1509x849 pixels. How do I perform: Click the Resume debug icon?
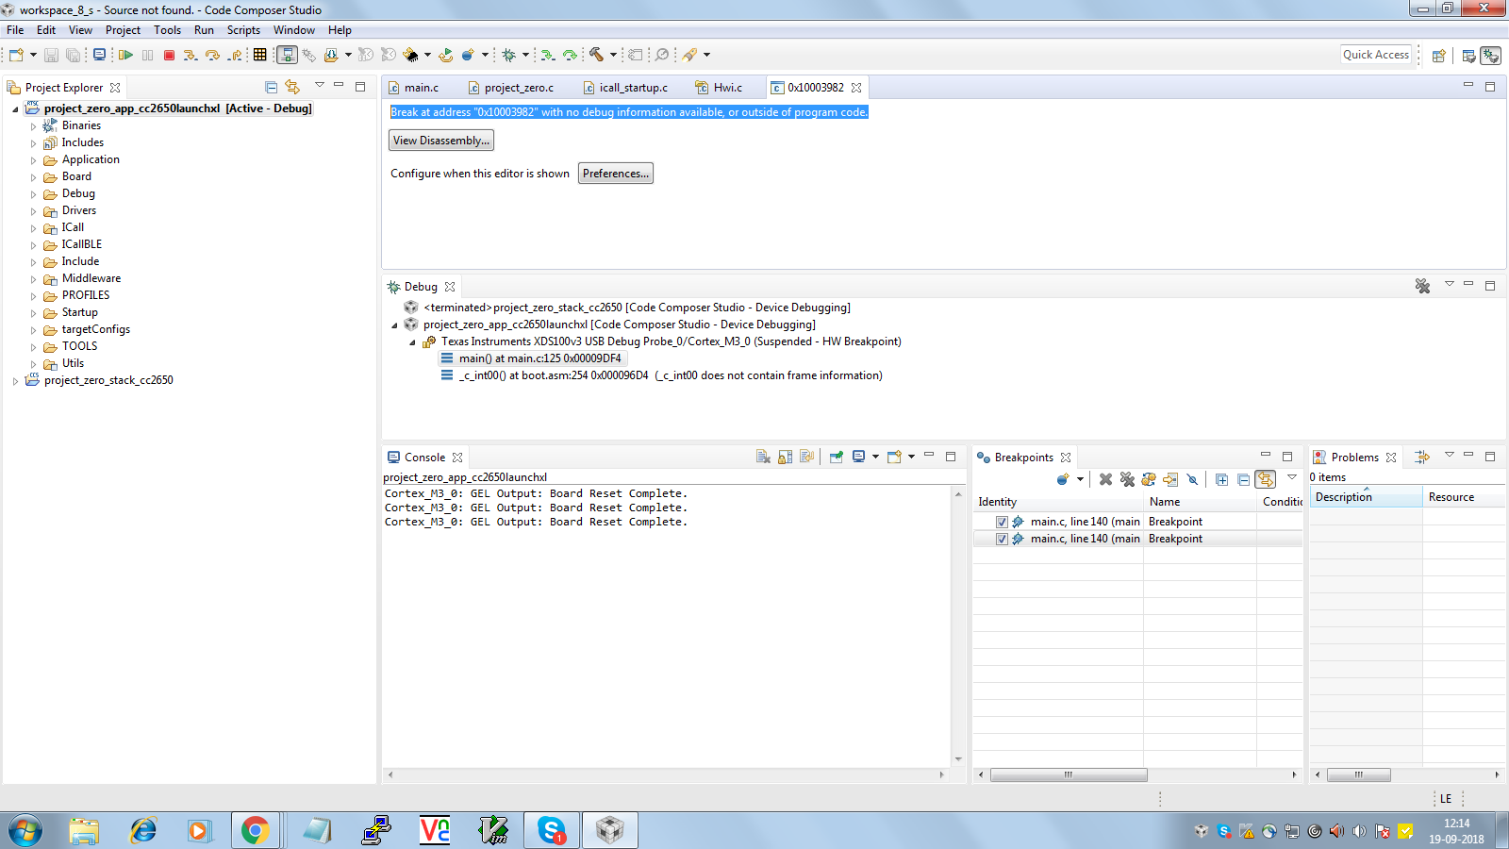tap(125, 55)
